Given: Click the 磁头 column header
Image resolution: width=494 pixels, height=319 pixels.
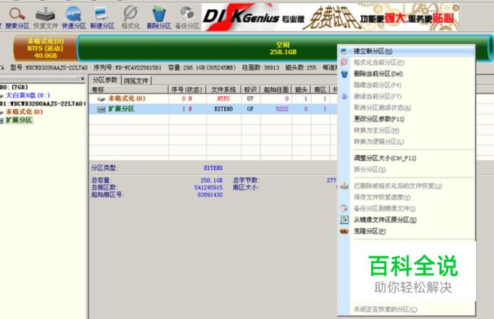Looking at the screenshot, I should [x=301, y=90].
